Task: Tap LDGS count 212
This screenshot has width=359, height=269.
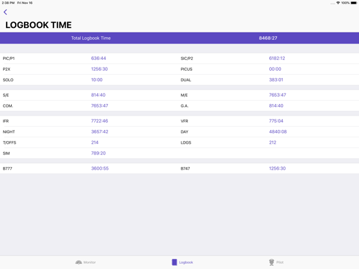Action: 273,142
